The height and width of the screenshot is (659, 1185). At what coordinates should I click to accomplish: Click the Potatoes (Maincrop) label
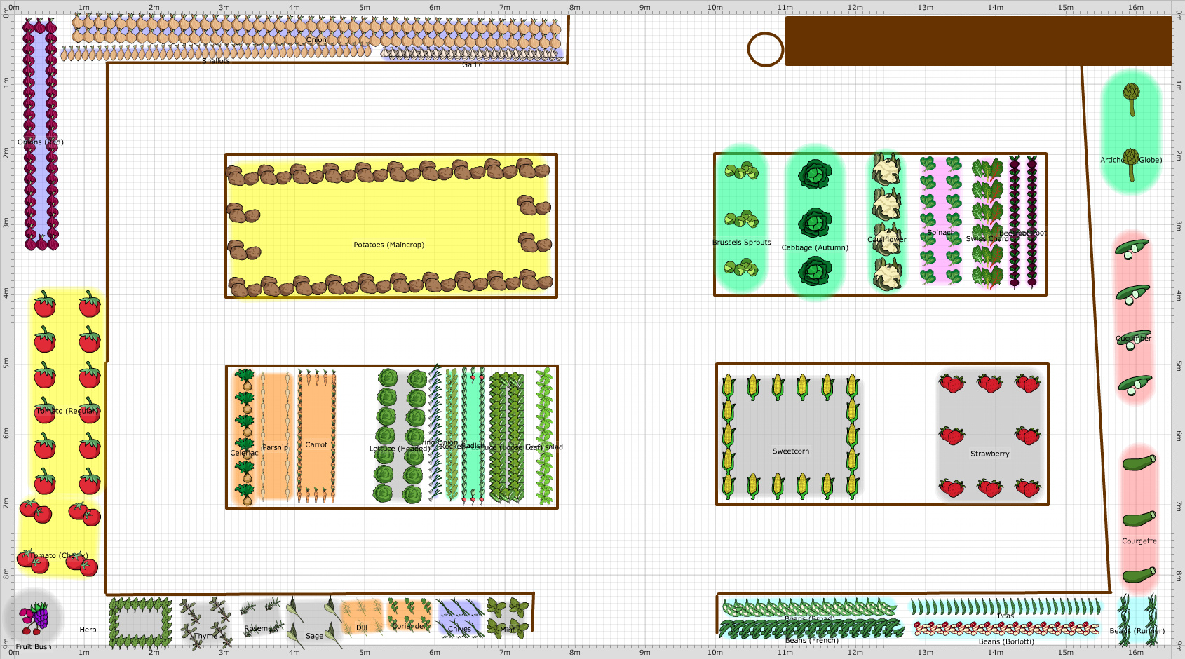389,245
